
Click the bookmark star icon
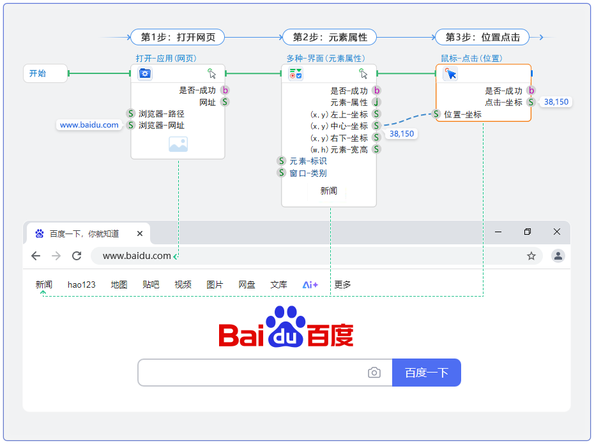(x=531, y=256)
